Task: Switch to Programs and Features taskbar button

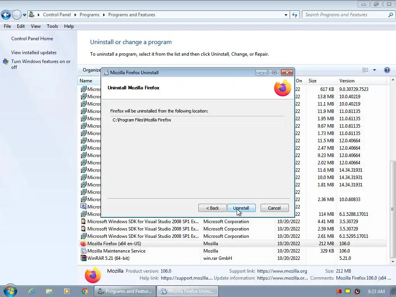Action: pos(125,291)
